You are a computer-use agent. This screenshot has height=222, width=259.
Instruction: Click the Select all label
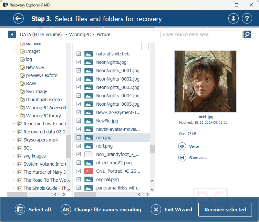(x=40, y=209)
